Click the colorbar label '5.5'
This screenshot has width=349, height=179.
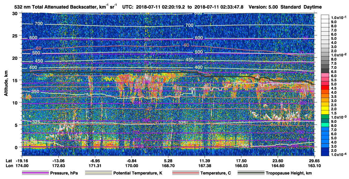coord(334,80)
